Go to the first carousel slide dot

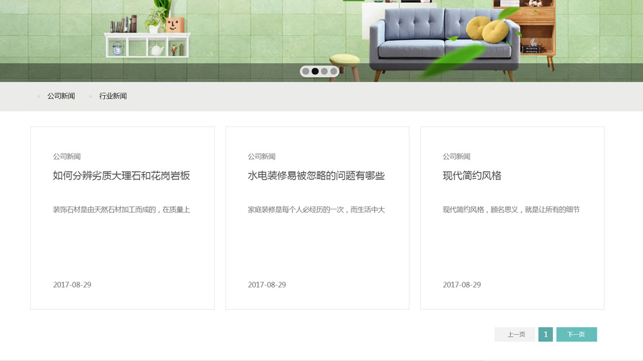click(306, 71)
